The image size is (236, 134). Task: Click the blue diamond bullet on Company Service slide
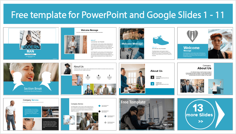coord(99,106)
